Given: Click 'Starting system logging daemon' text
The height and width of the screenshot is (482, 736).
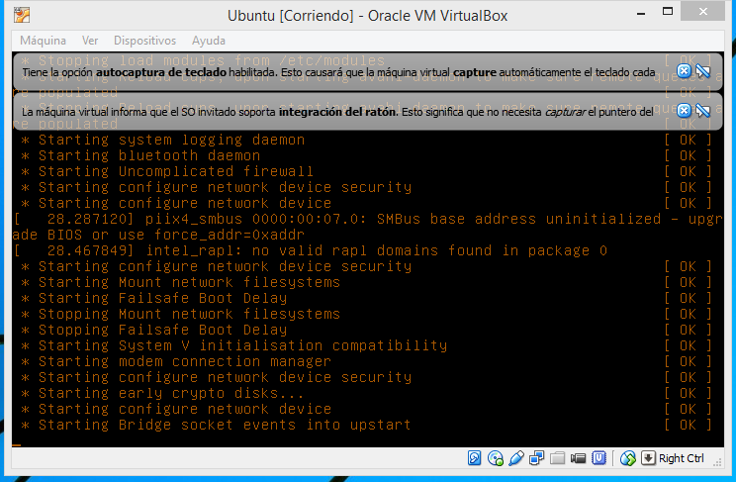Looking at the screenshot, I should coord(171,140).
